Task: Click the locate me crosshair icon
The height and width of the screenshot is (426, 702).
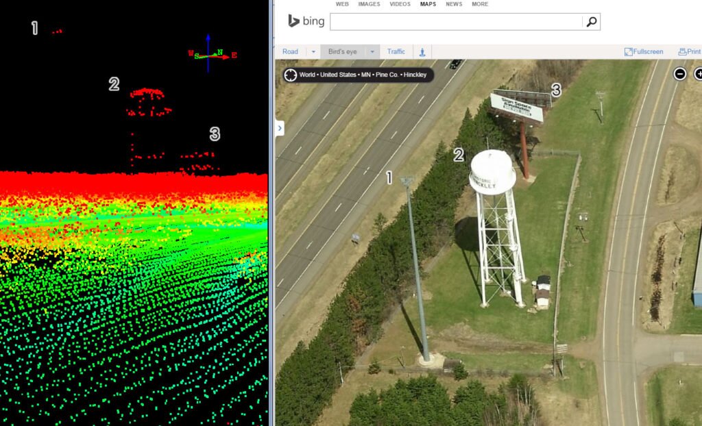Action: 291,75
